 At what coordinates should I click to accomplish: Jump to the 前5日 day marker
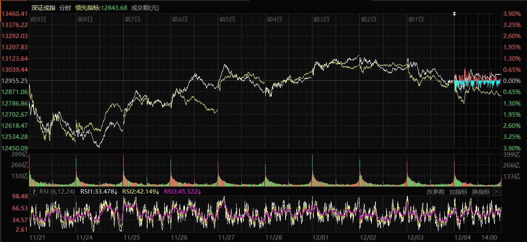[227, 19]
